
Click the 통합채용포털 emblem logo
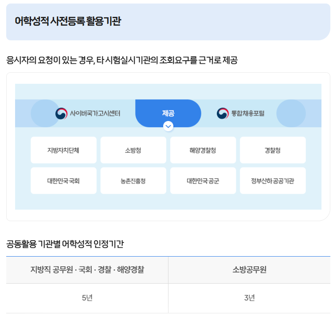(223, 113)
